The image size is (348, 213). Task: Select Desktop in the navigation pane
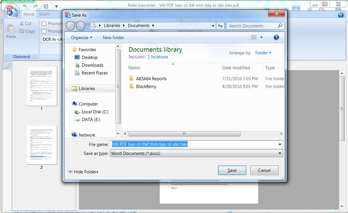coord(86,57)
